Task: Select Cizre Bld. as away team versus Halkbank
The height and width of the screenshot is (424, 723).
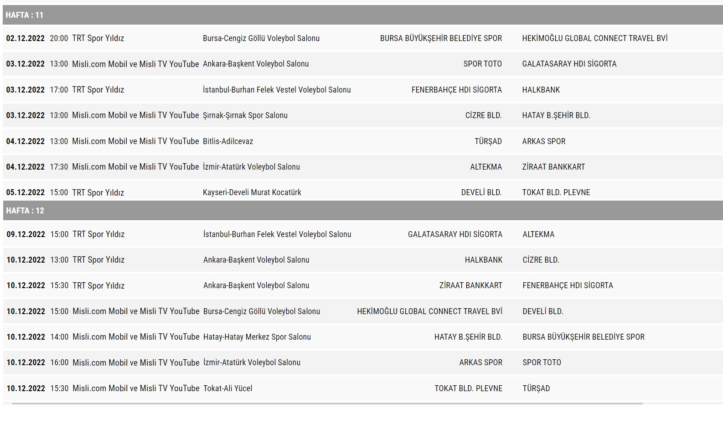Action: tap(541, 260)
